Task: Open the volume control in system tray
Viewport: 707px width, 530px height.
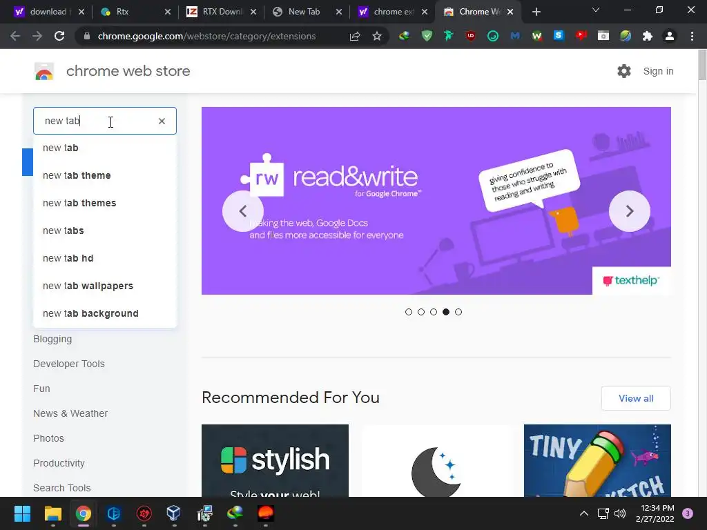Action: point(620,513)
